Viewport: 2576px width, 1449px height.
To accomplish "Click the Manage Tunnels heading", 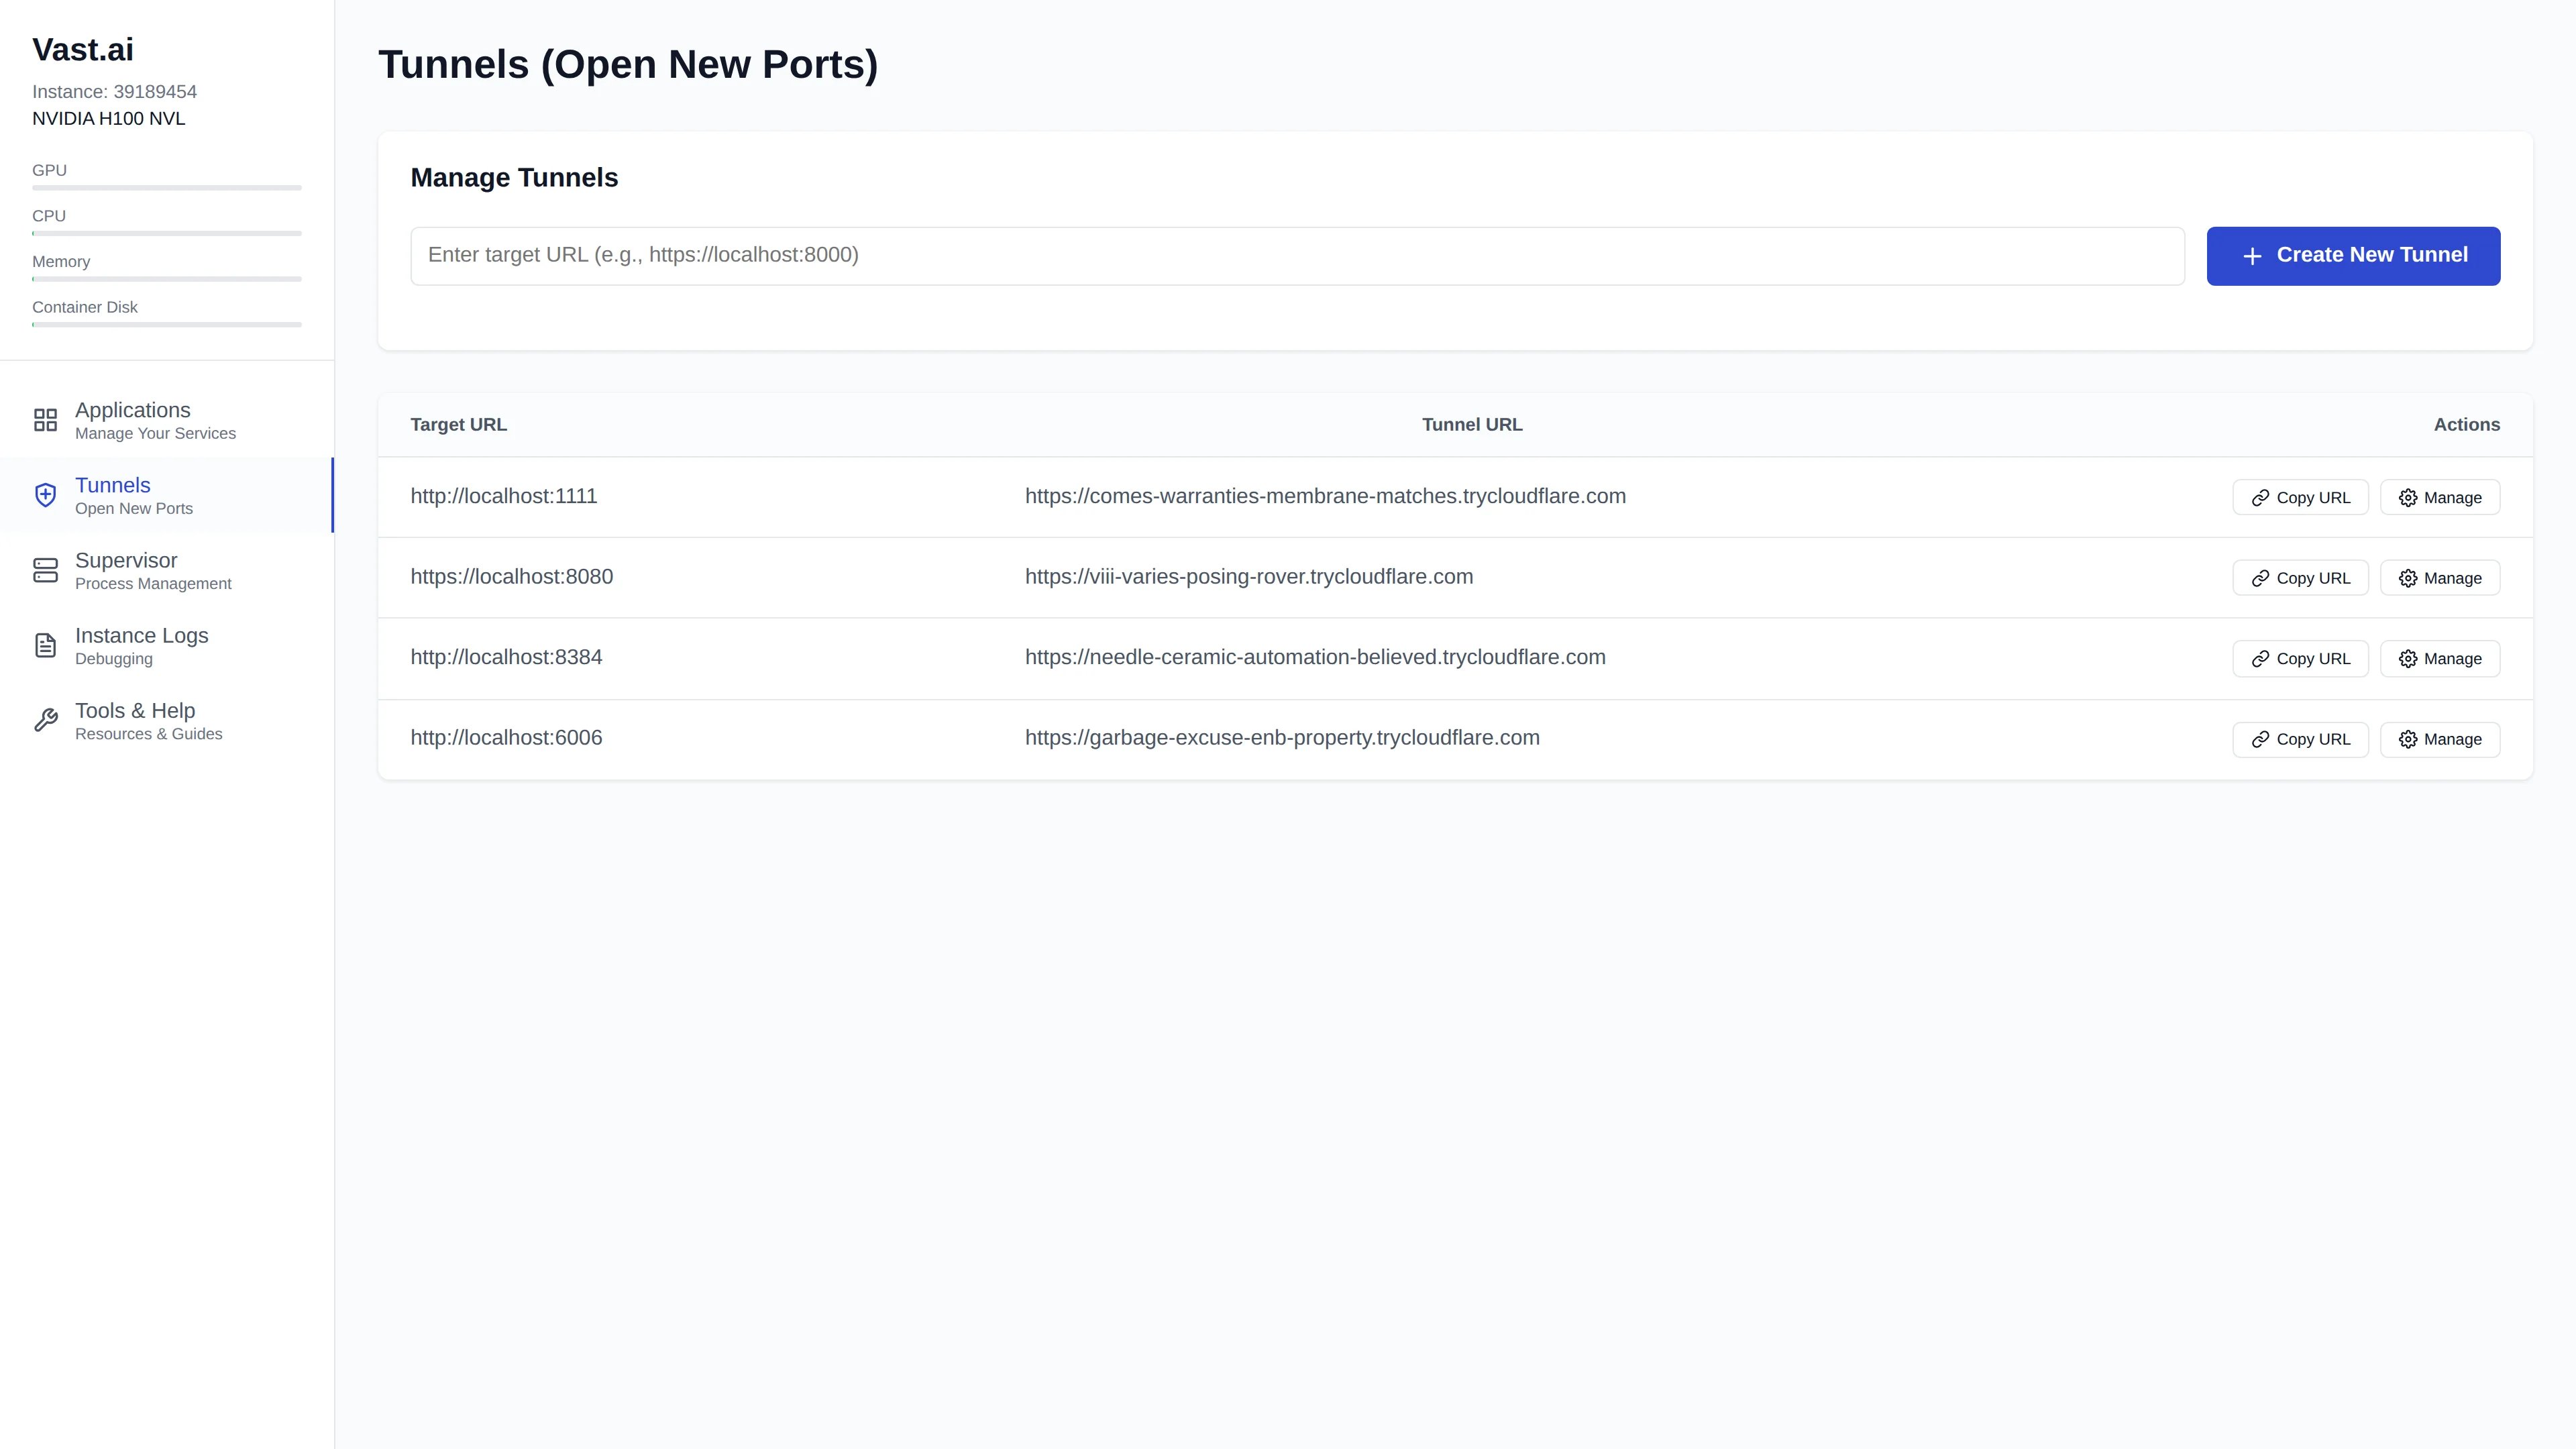I will 514,178.
